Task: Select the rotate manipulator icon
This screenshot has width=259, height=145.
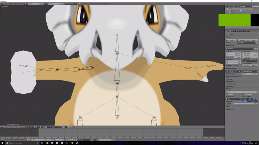Action: 48,127
